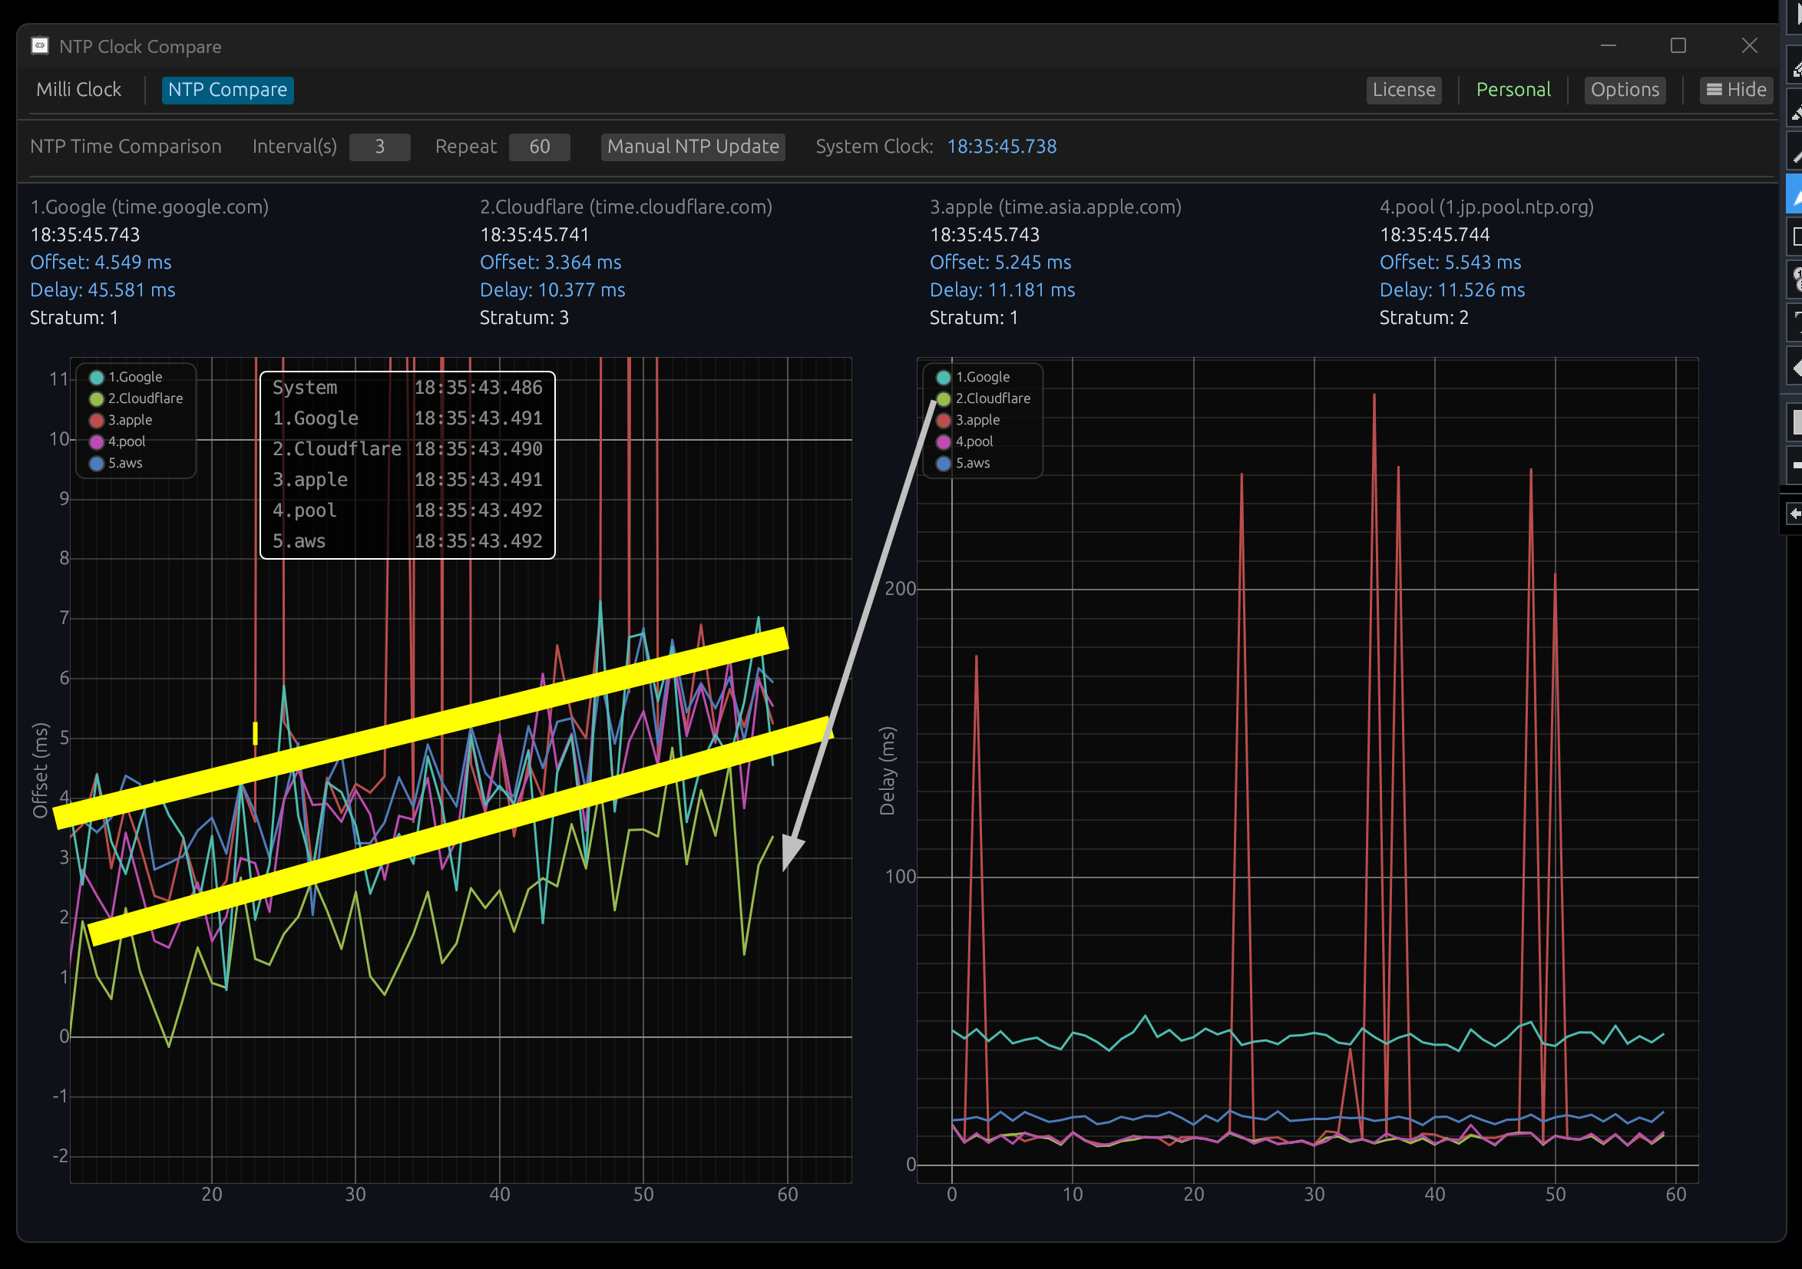
Task: Open the Options button
Action: (x=1625, y=90)
